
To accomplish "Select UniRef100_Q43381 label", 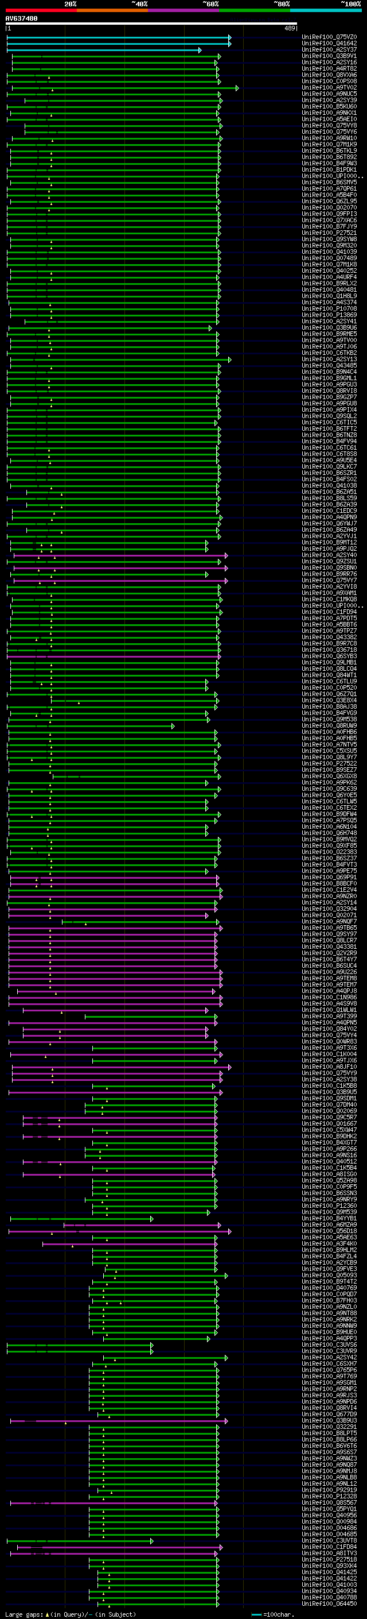I will (x=329, y=947).
